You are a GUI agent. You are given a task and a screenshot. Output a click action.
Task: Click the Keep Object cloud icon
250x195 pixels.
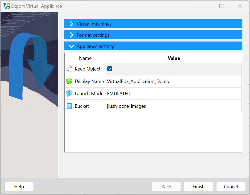69,69
